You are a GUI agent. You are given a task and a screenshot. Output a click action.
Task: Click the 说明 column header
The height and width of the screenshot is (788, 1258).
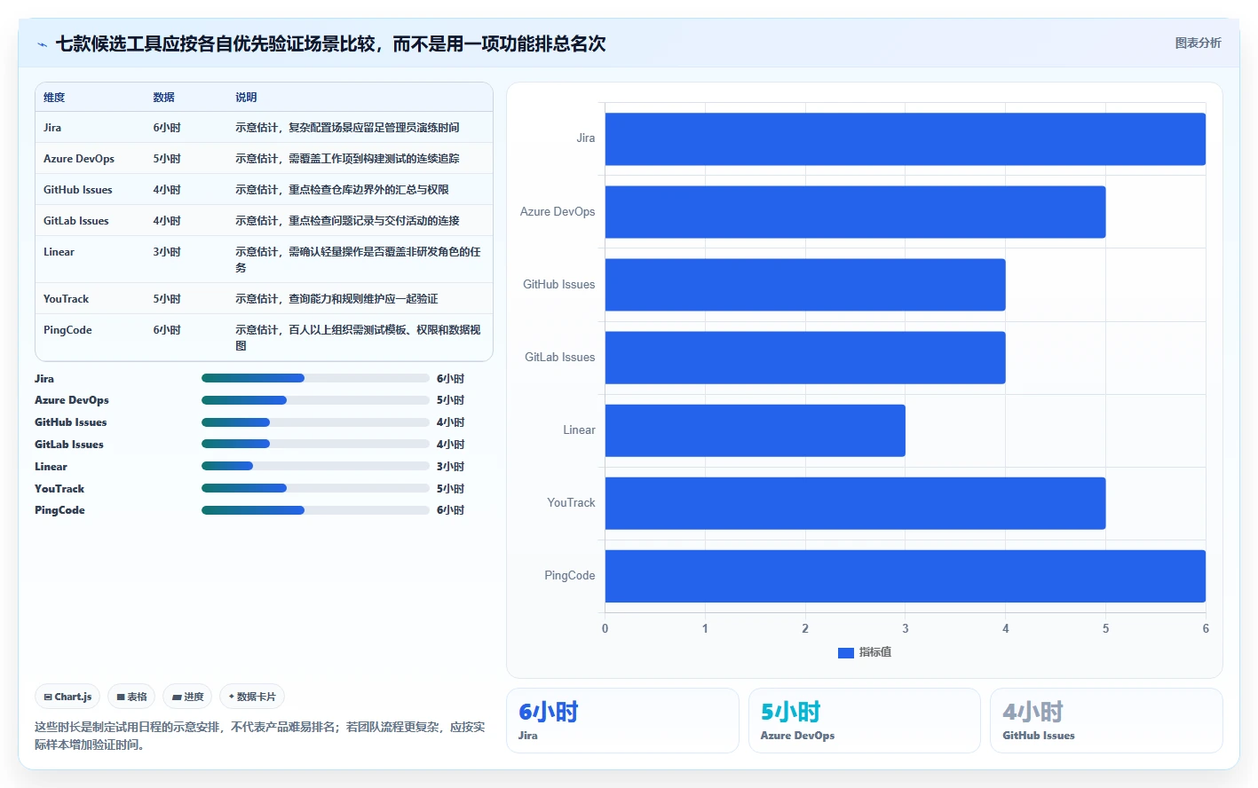tap(246, 98)
